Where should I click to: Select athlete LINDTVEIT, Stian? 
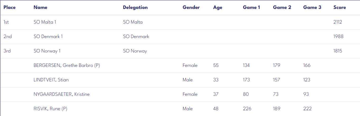pos(51,80)
